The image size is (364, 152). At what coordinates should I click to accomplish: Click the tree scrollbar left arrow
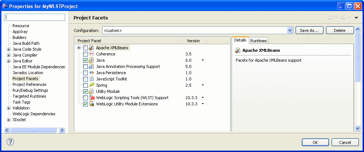7,130
